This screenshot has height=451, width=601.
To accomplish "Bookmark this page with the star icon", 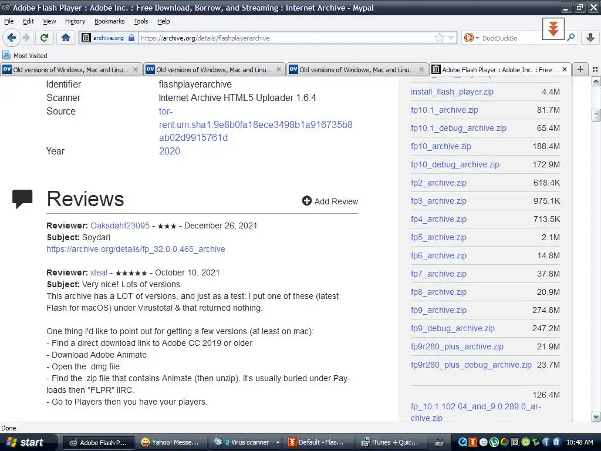I will 439,38.
